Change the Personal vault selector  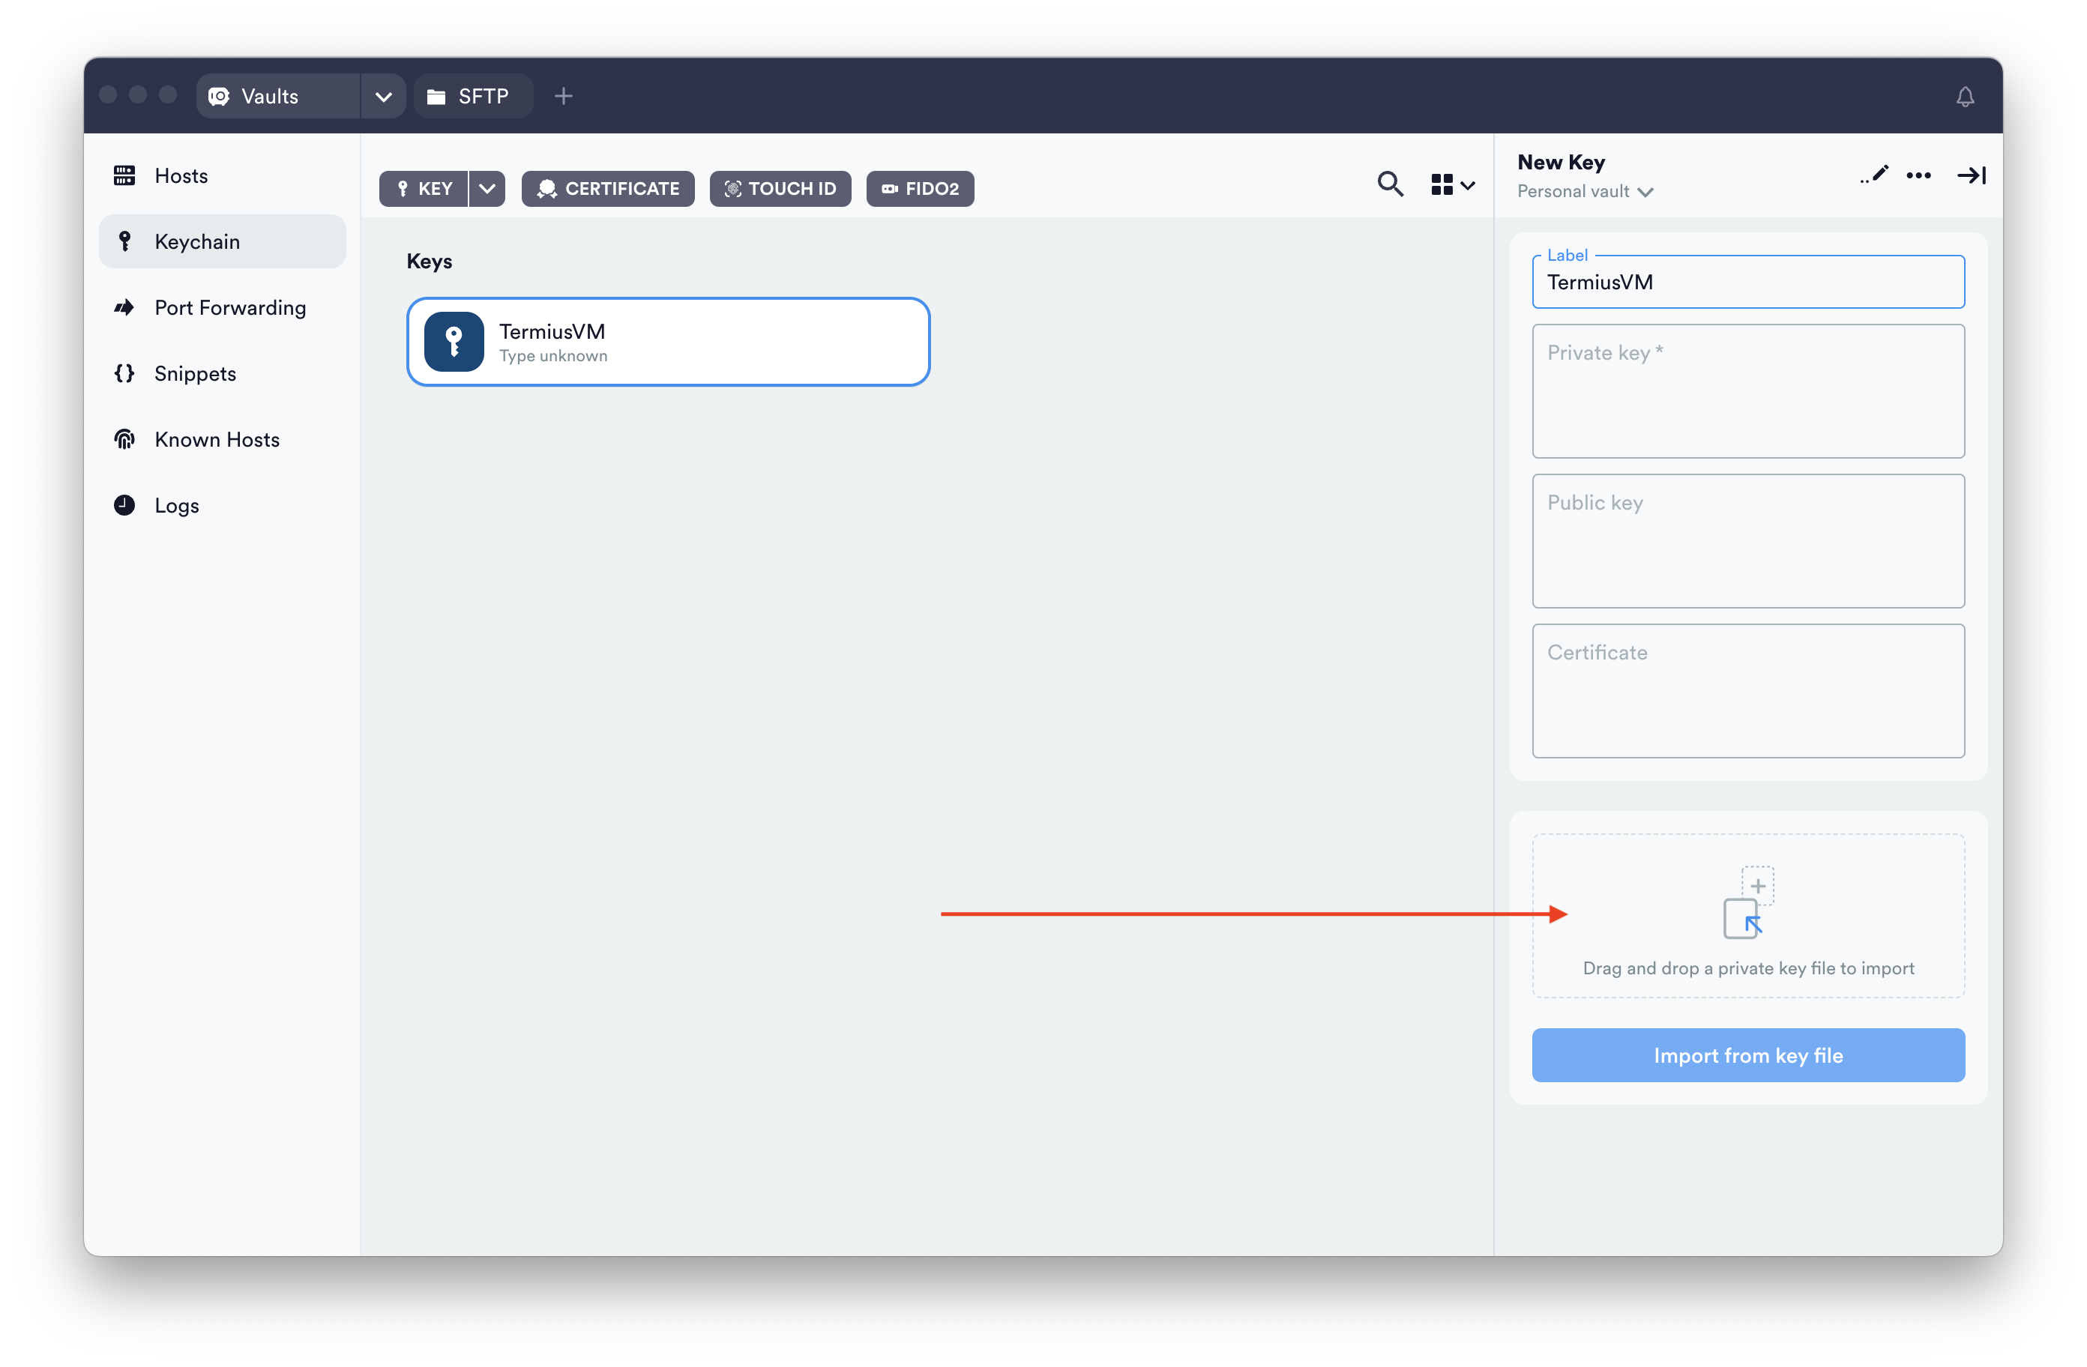[x=1585, y=192]
